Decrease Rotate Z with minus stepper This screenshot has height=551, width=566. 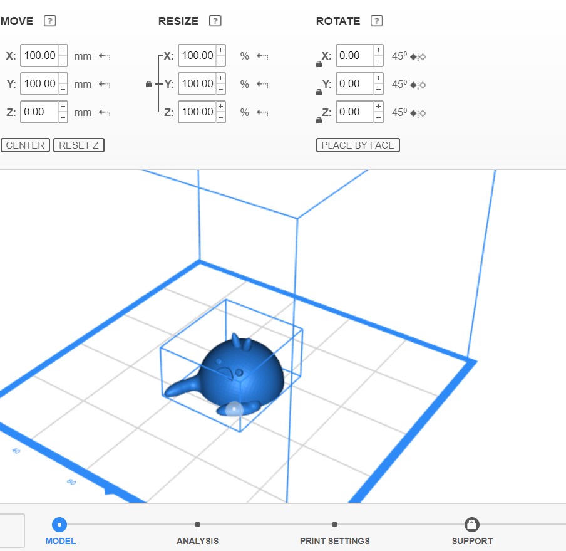(378, 117)
